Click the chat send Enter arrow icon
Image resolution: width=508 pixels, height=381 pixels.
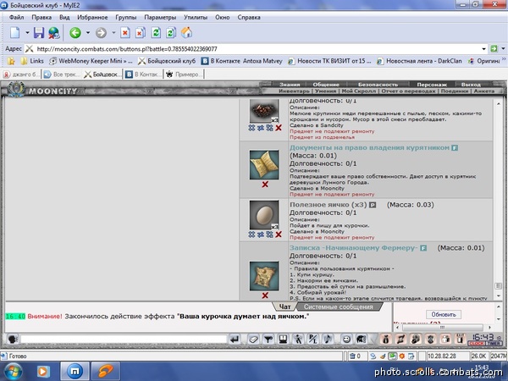pos(235,340)
